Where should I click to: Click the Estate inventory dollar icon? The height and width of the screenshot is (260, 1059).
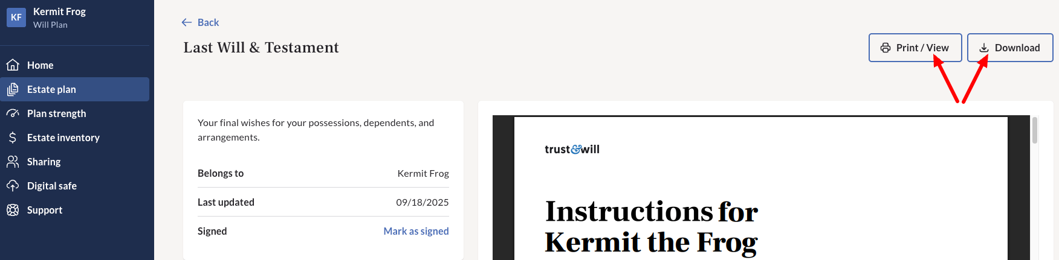click(x=13, y=138)
